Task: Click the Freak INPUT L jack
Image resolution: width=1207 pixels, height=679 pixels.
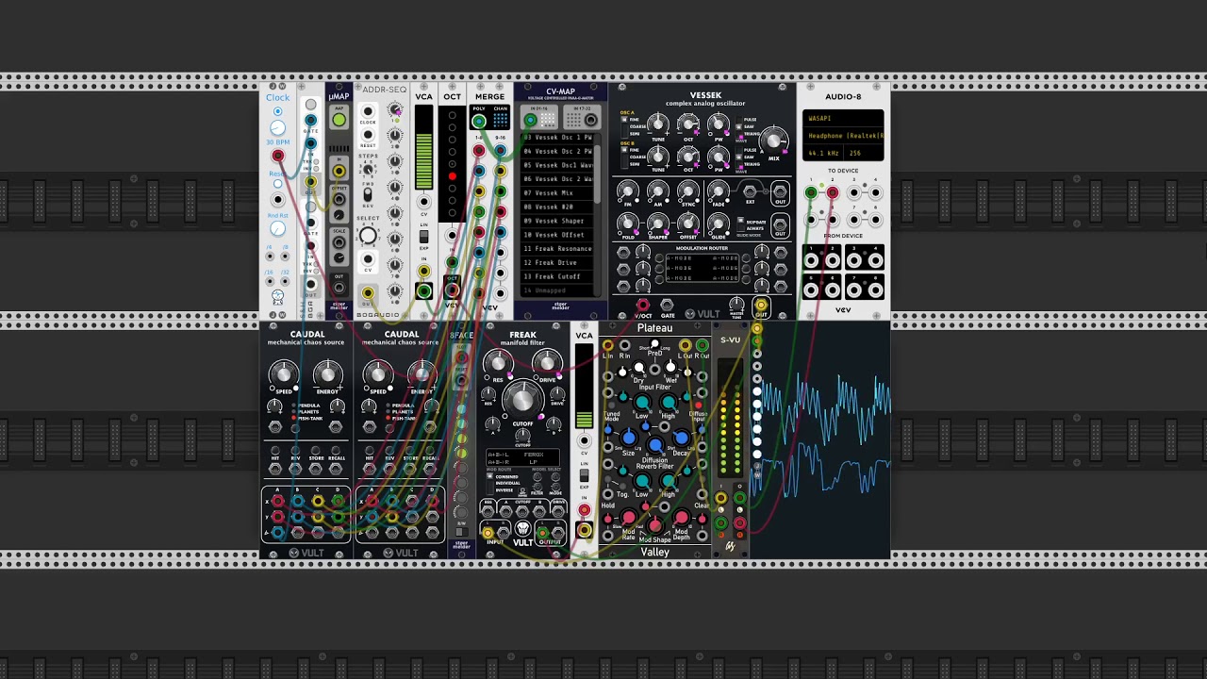Action: coord(488,533)
